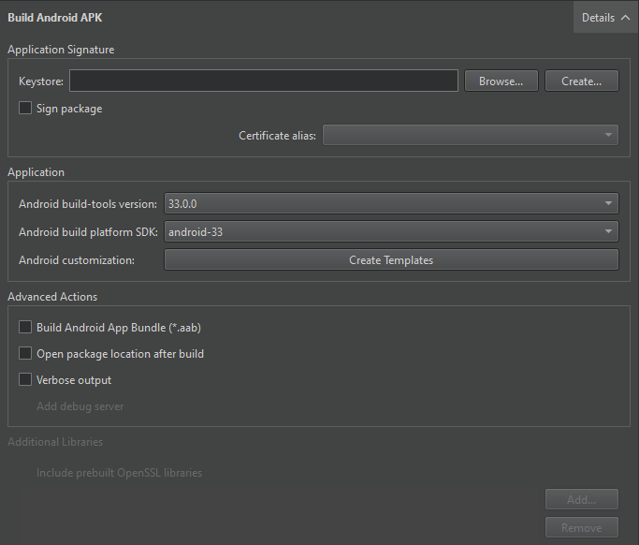
Task: Open the Certificate alias dropdown
Action: [471, 136]
